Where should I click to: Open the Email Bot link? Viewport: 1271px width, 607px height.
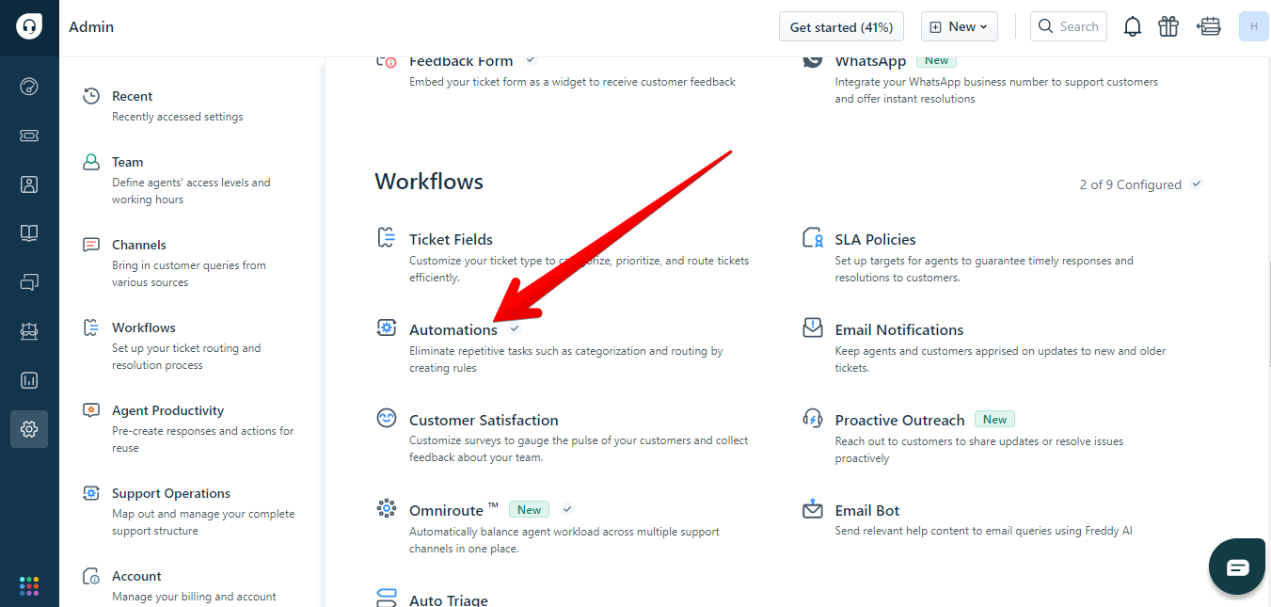tap(867, 510)
